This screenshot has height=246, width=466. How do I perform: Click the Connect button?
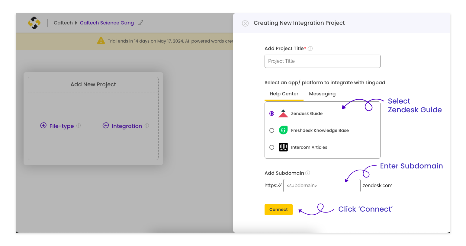click(x=278, y=209)
